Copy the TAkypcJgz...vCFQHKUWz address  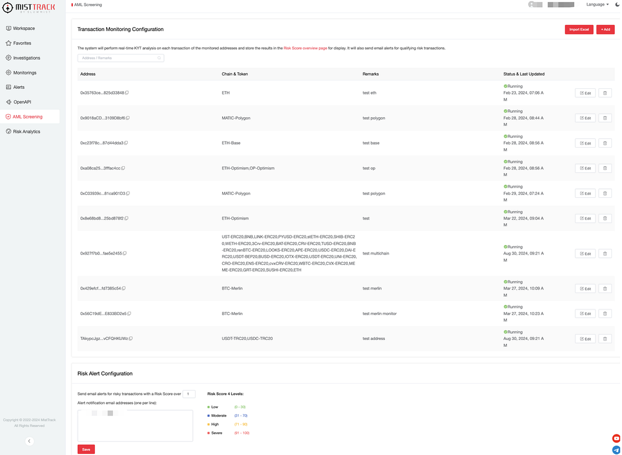[131, 338]
